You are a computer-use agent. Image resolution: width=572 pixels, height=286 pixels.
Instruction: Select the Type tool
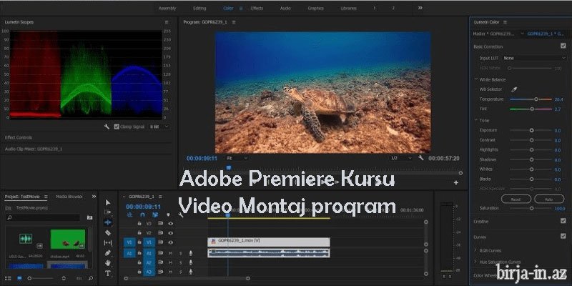coord(108,273)
